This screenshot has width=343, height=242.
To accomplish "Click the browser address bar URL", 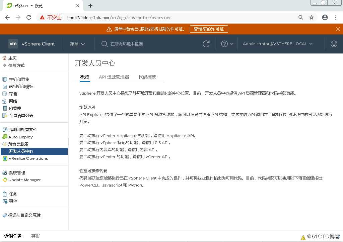I will pos(119,18).
